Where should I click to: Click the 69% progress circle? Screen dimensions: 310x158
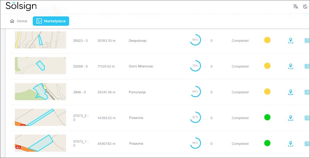click(195, 40)
